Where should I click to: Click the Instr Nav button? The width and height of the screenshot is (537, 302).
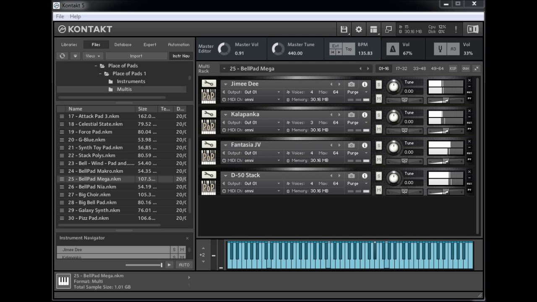click(181, 56)
